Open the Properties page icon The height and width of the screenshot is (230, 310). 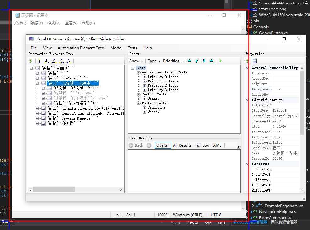pyautogui.click(x=255, y=61)
